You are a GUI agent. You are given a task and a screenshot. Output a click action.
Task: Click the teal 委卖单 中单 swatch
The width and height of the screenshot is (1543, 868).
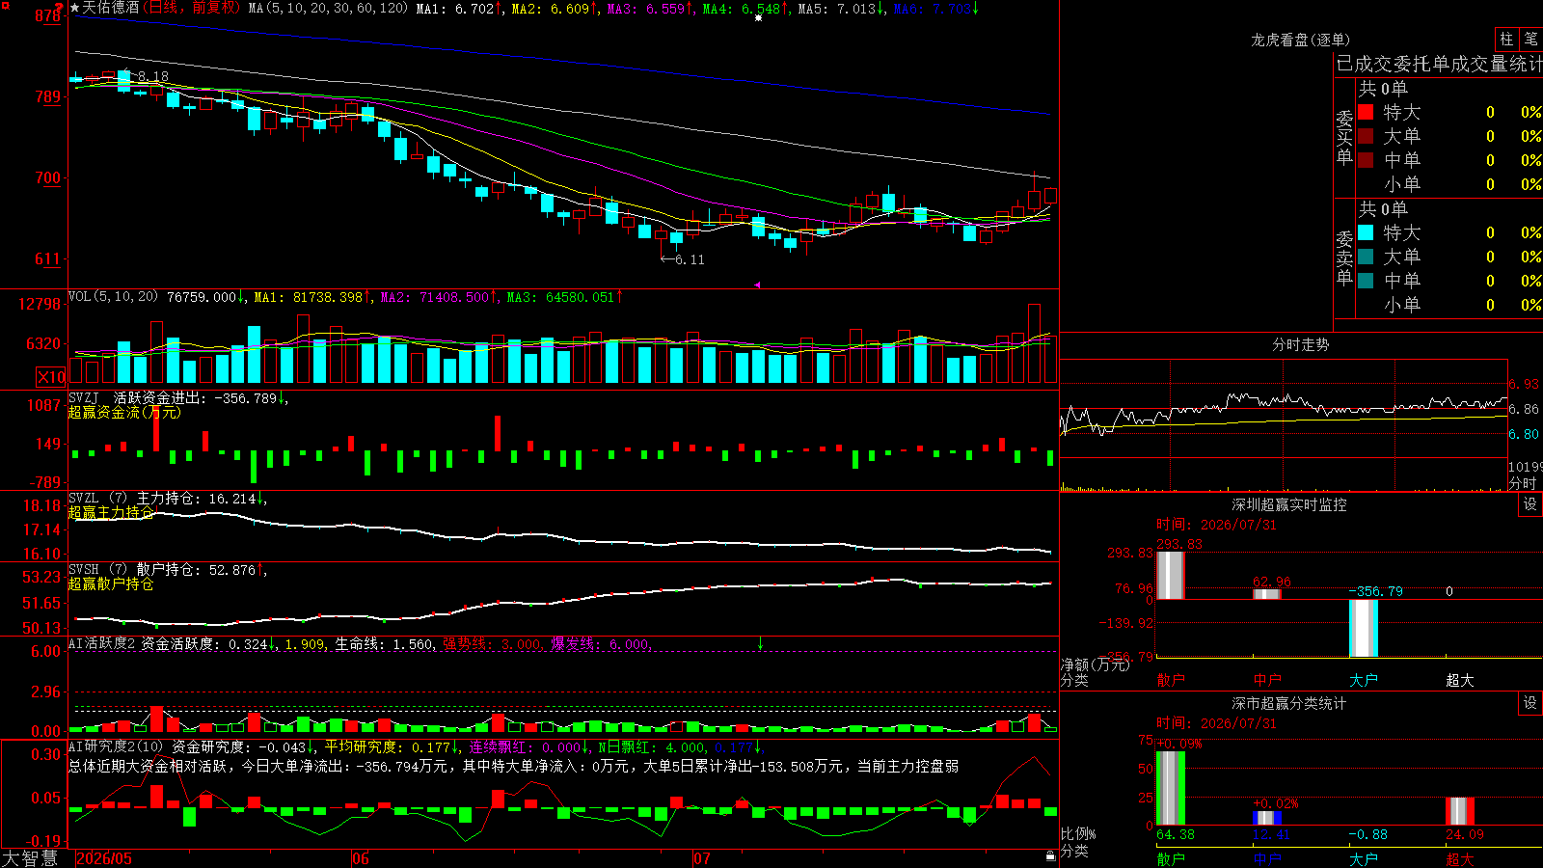1366,281
